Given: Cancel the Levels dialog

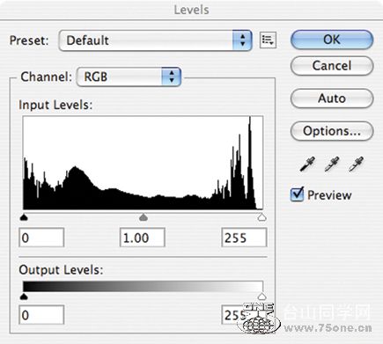Looking at the screenshot, I should [332, 66].
